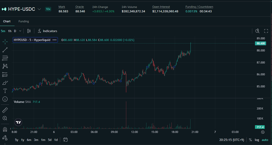This screenshot has height=145, width=272.
Task: Switch to the Chart tab
Action: (x=7, y=21)
